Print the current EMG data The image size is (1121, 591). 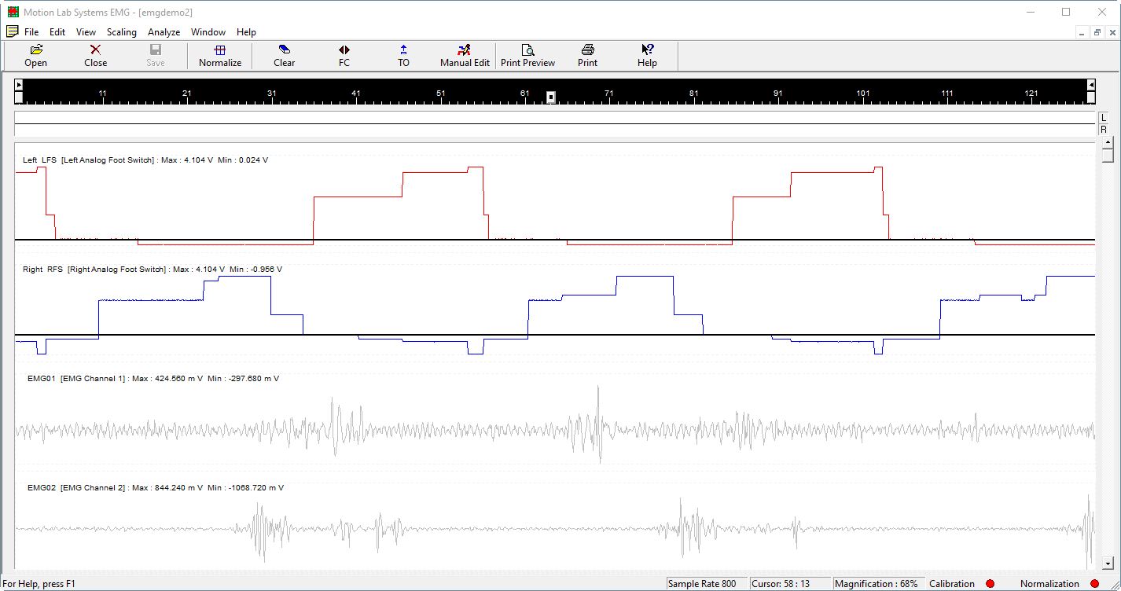(x=586, y=55)
